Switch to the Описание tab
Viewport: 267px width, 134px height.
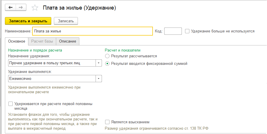(67, 41)
